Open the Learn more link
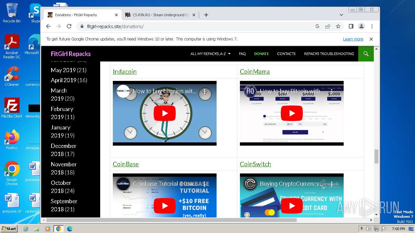415x233 pixels. (x=353, y=39)
